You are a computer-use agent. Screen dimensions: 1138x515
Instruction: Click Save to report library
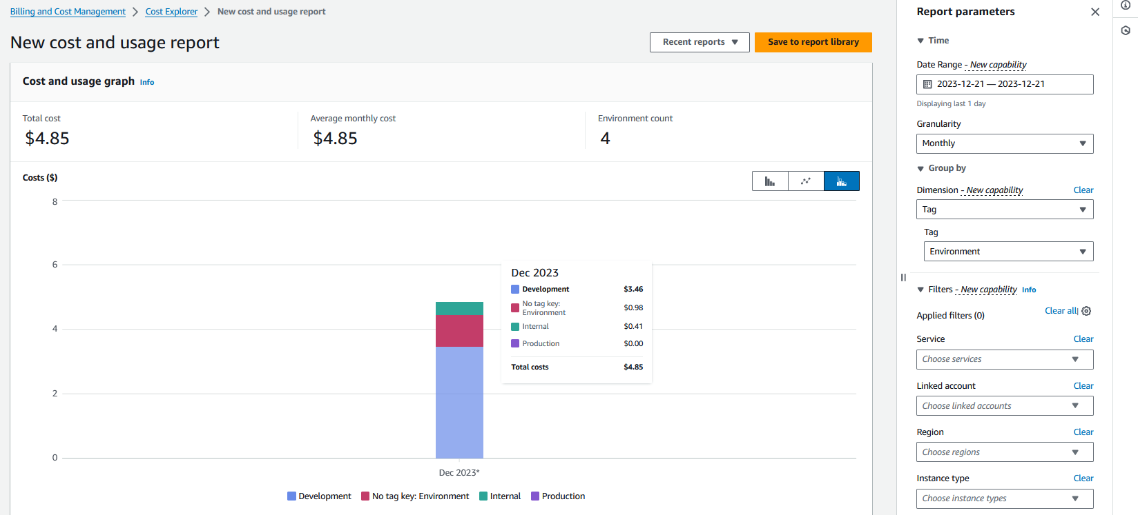(x=813, y=42)
